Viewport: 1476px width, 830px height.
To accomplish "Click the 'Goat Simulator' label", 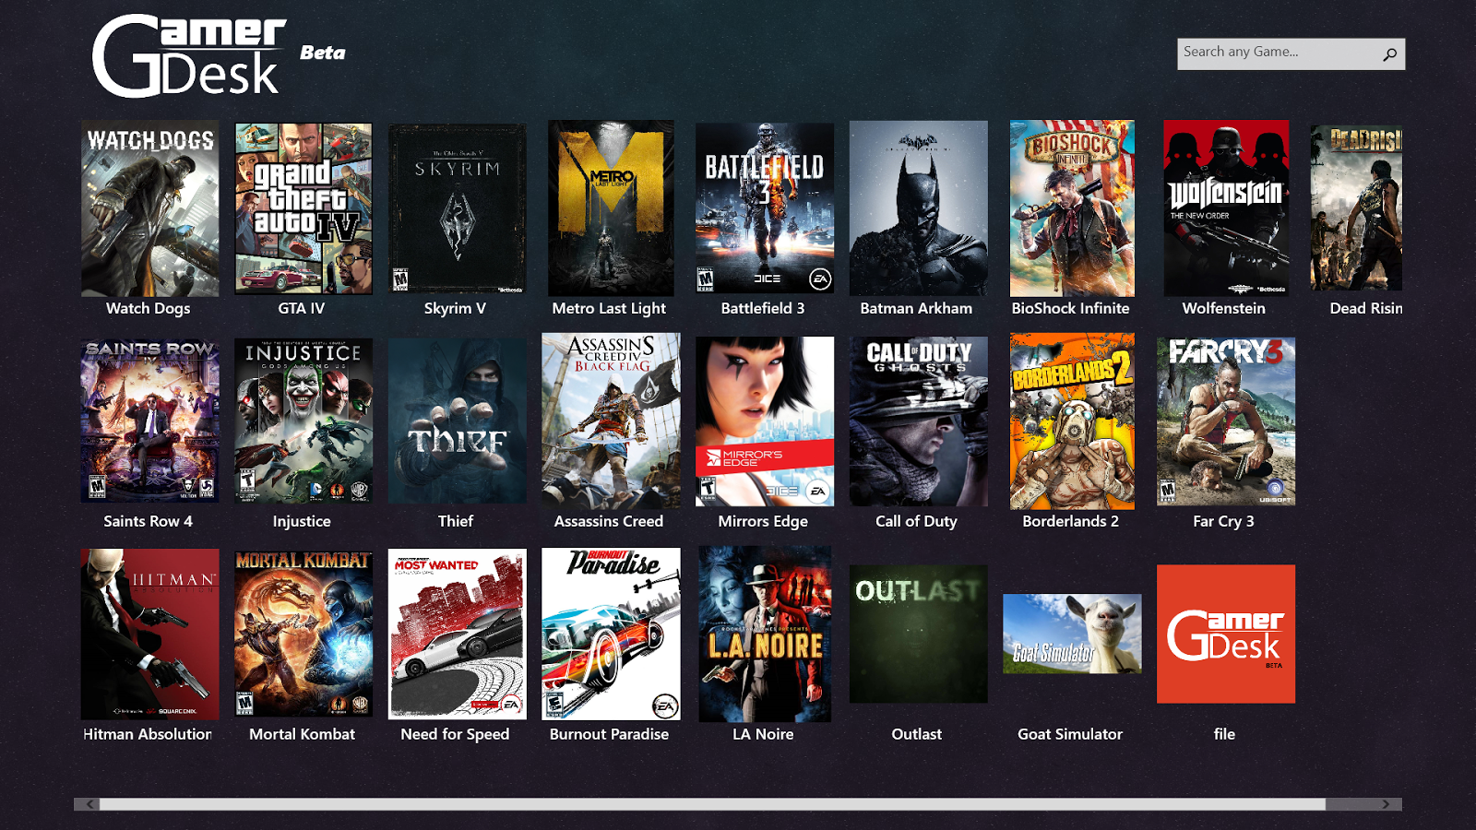I will coord(1070,734).
